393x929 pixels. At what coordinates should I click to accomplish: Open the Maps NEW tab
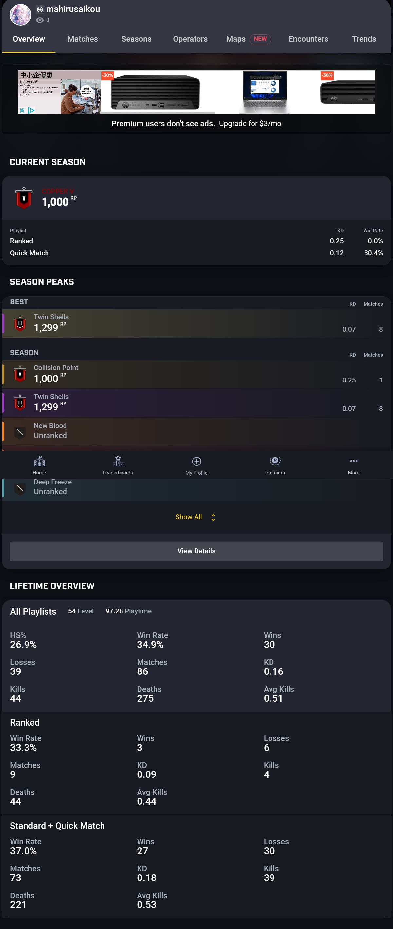(248, 39)
